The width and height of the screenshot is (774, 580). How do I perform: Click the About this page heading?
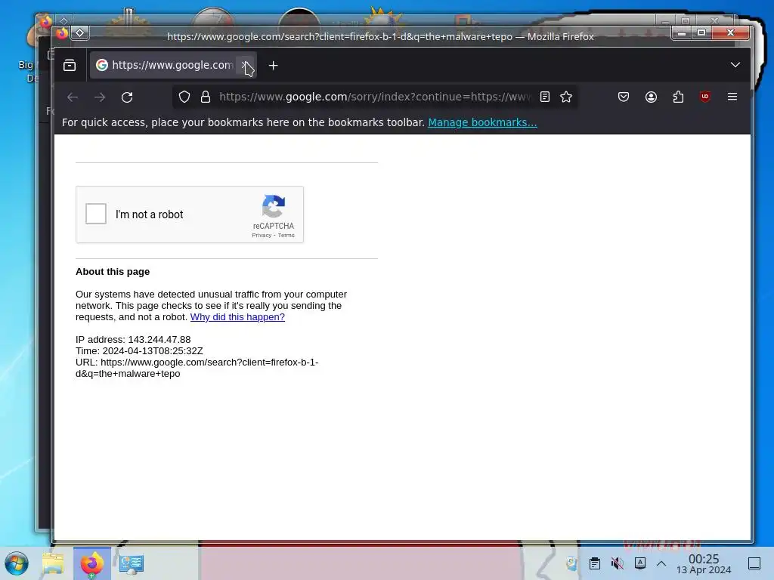click(x=113, y=272)
